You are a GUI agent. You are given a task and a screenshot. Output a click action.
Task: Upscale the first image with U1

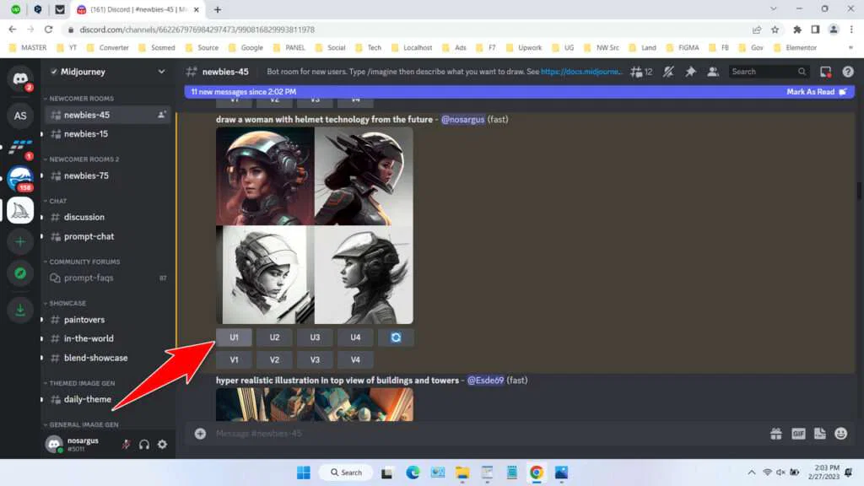(234, 337)
